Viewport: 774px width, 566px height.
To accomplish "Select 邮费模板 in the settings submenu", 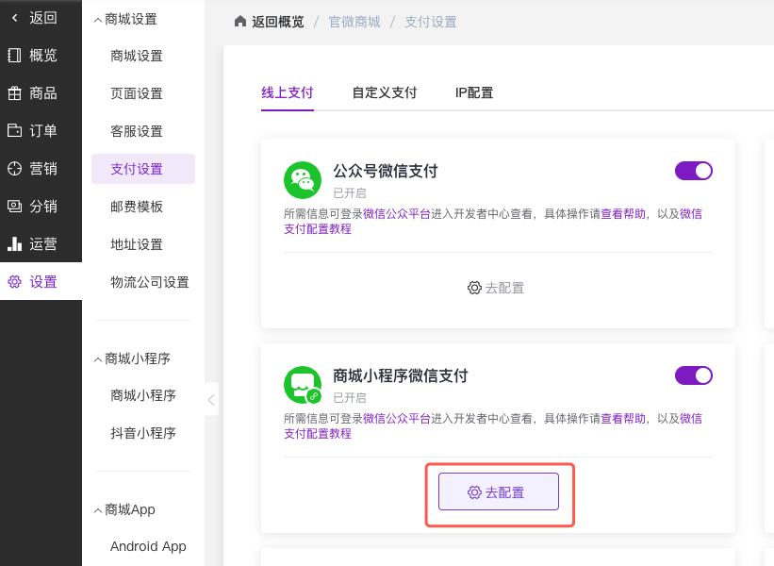I will pos(137,207).
